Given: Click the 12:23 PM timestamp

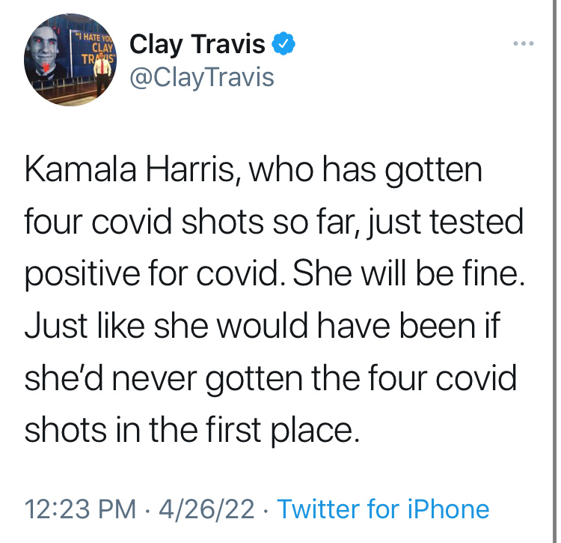Looking at the screenshot, I should pos(81,509).
